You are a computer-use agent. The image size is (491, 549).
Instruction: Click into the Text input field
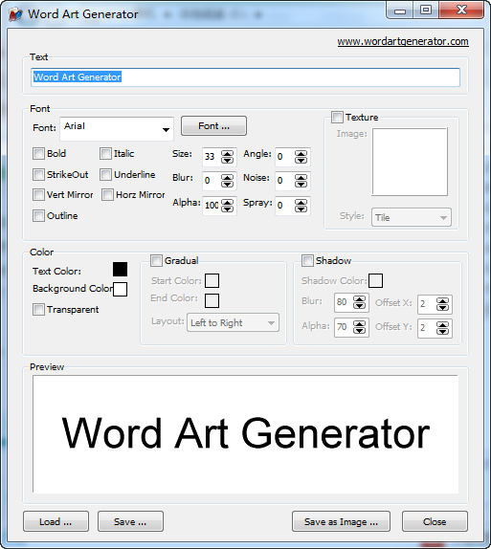tap(245, 77)
